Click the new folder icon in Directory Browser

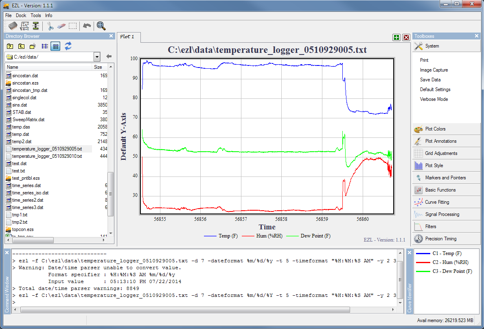click(33, 46)
